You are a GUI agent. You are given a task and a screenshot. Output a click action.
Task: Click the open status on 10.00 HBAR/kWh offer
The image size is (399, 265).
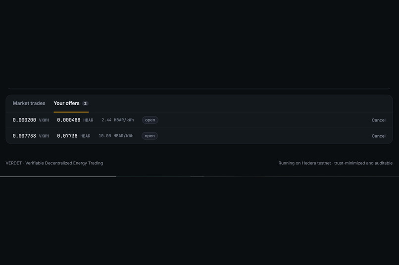point(150,136)
